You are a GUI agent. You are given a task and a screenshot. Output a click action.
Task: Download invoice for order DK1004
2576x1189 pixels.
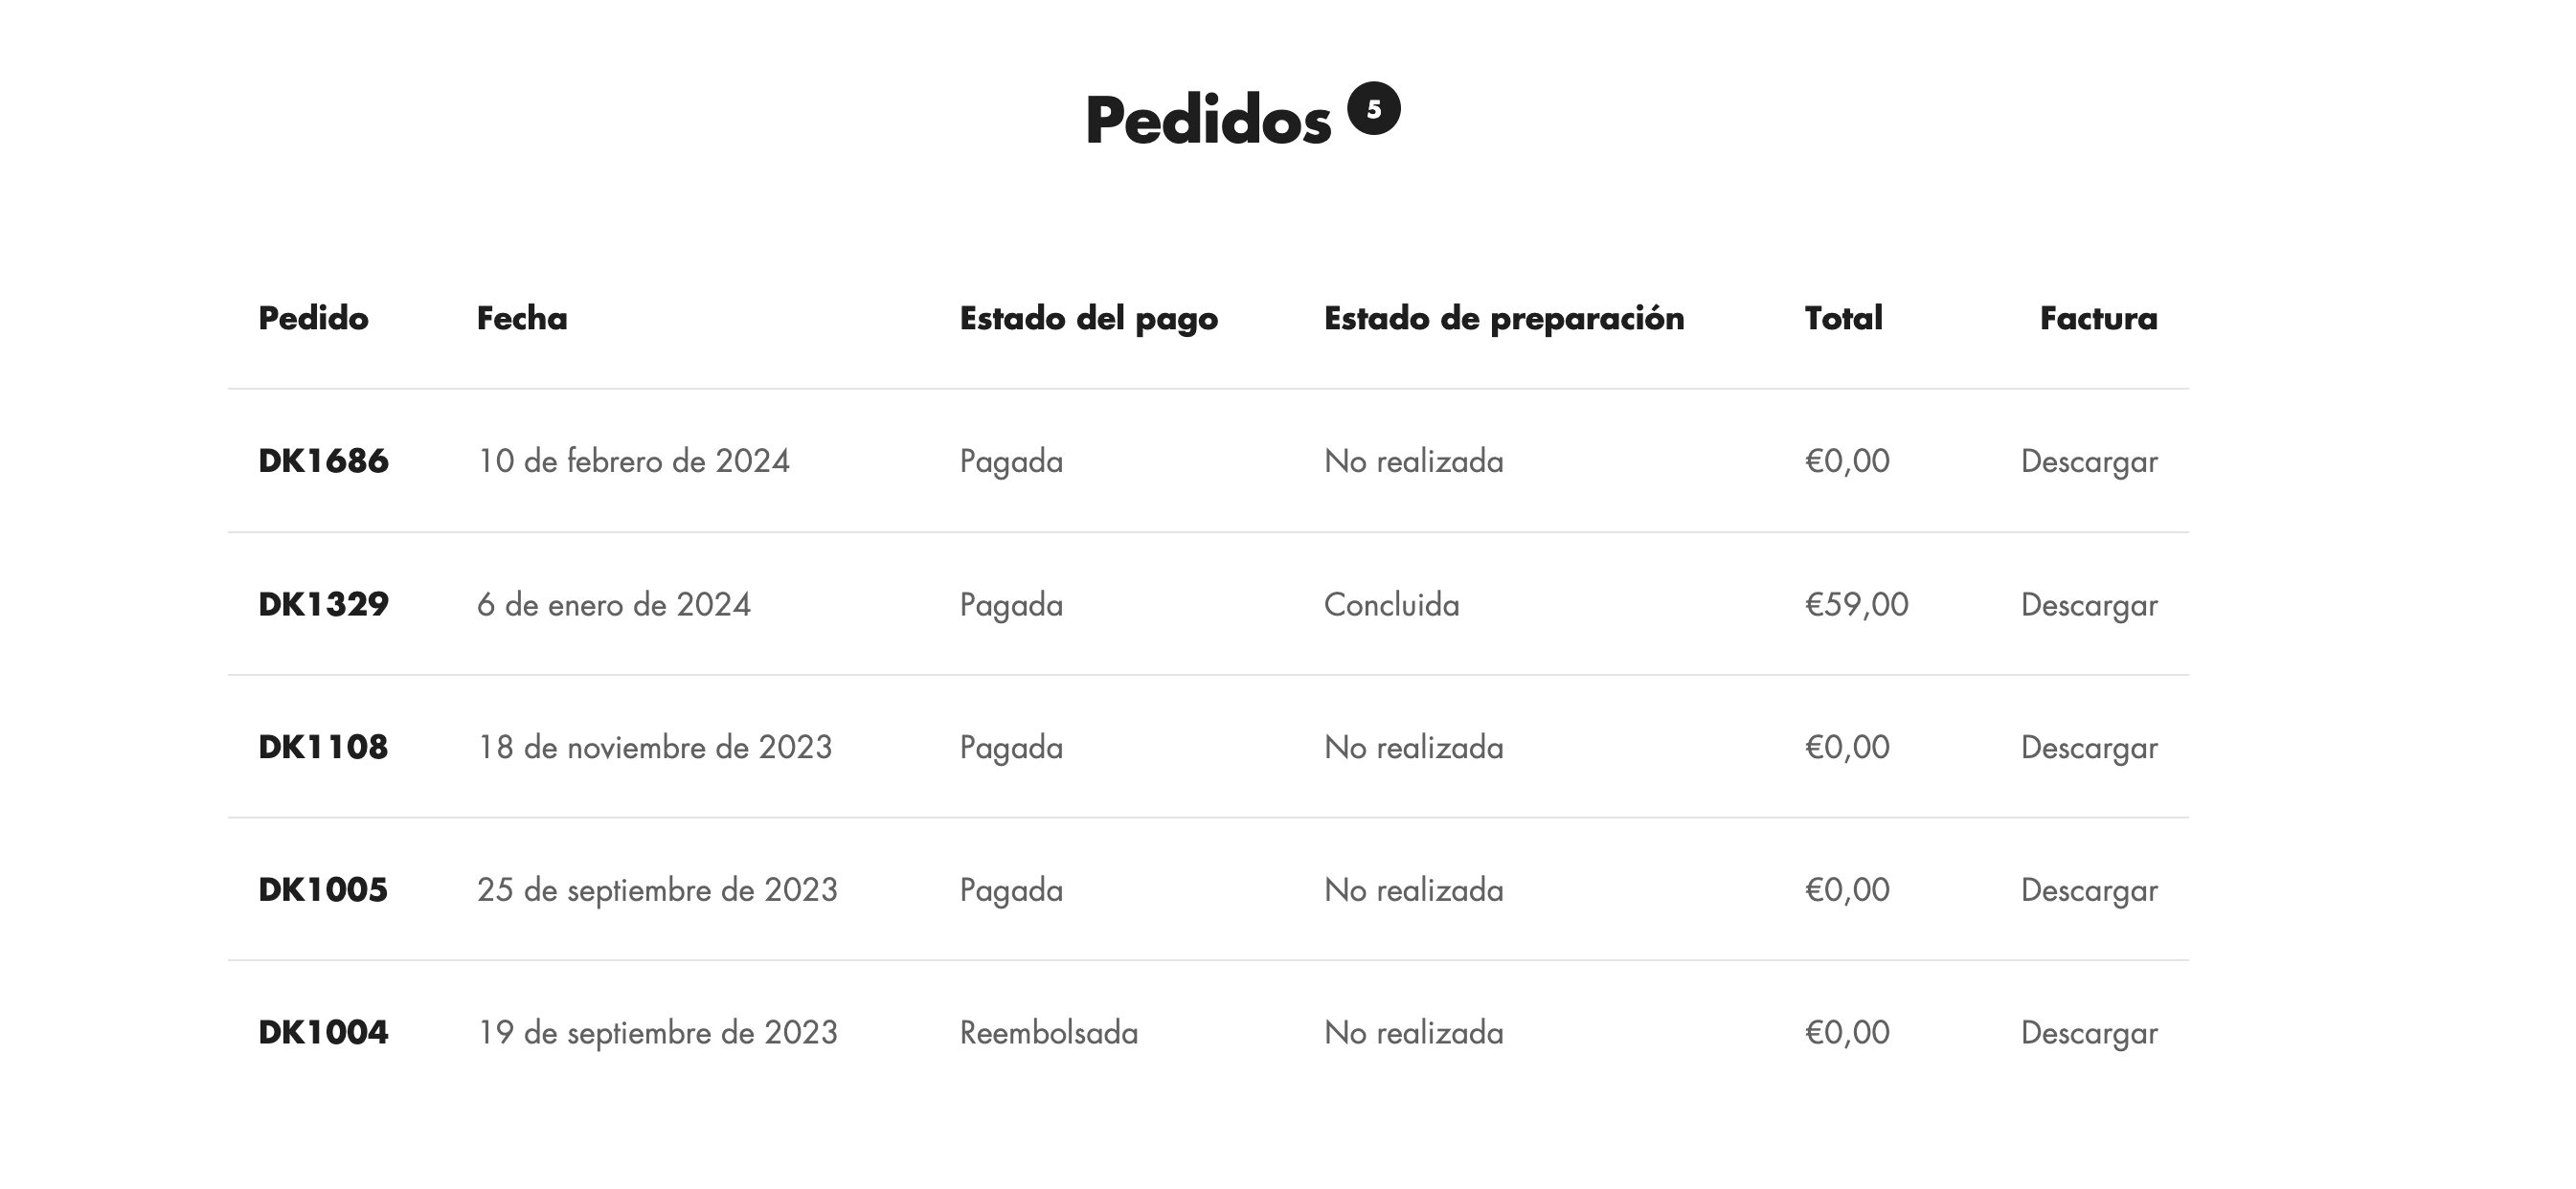[2089, 1033]
